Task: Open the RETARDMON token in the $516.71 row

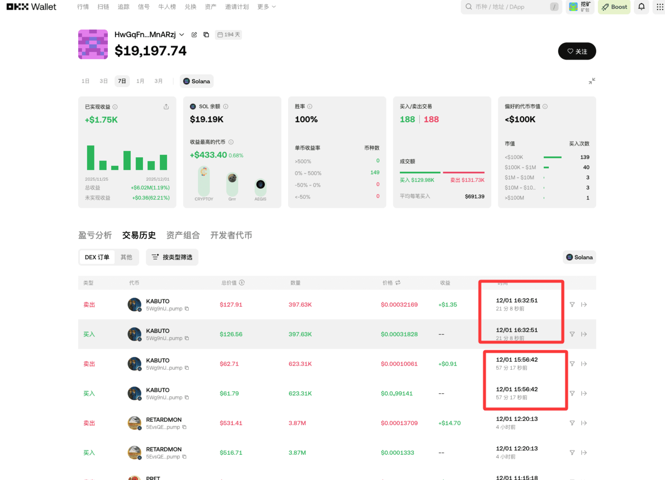Action: 164,449
